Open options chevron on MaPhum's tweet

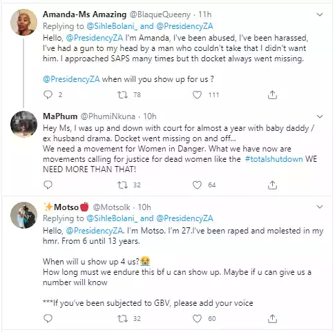[x=320, y=116]
